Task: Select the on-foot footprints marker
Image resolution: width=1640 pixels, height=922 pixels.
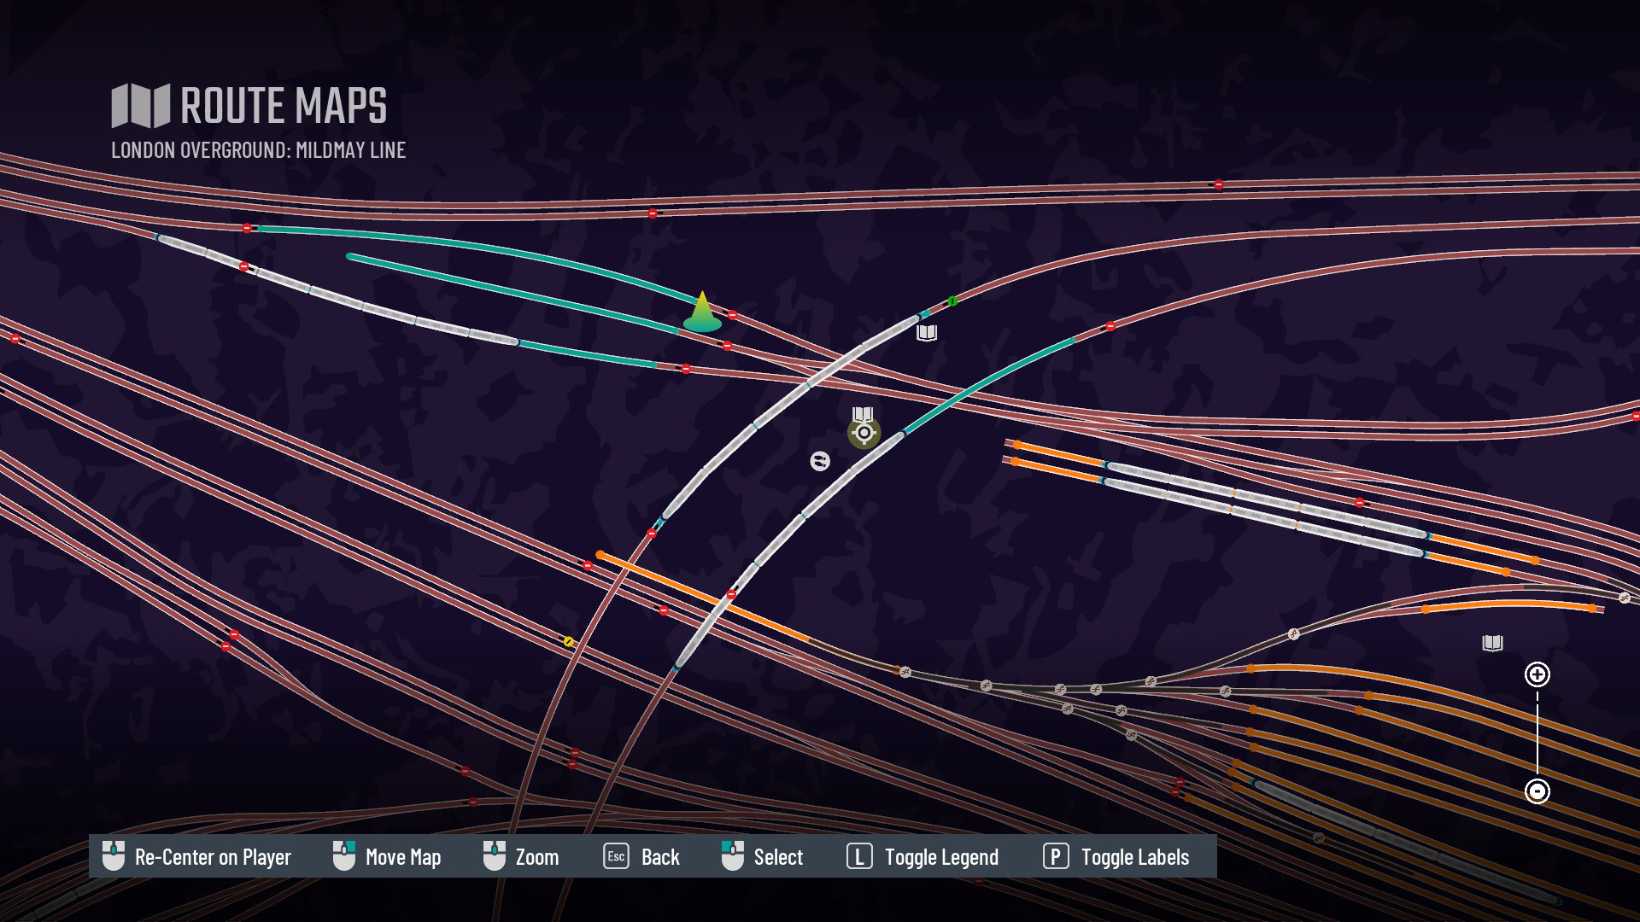Action: click(820, 461)
